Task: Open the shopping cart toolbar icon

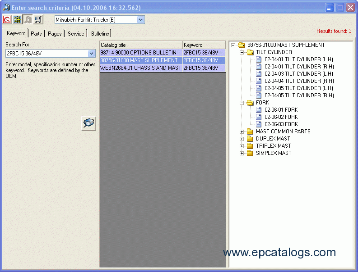Action: [38, 20]
